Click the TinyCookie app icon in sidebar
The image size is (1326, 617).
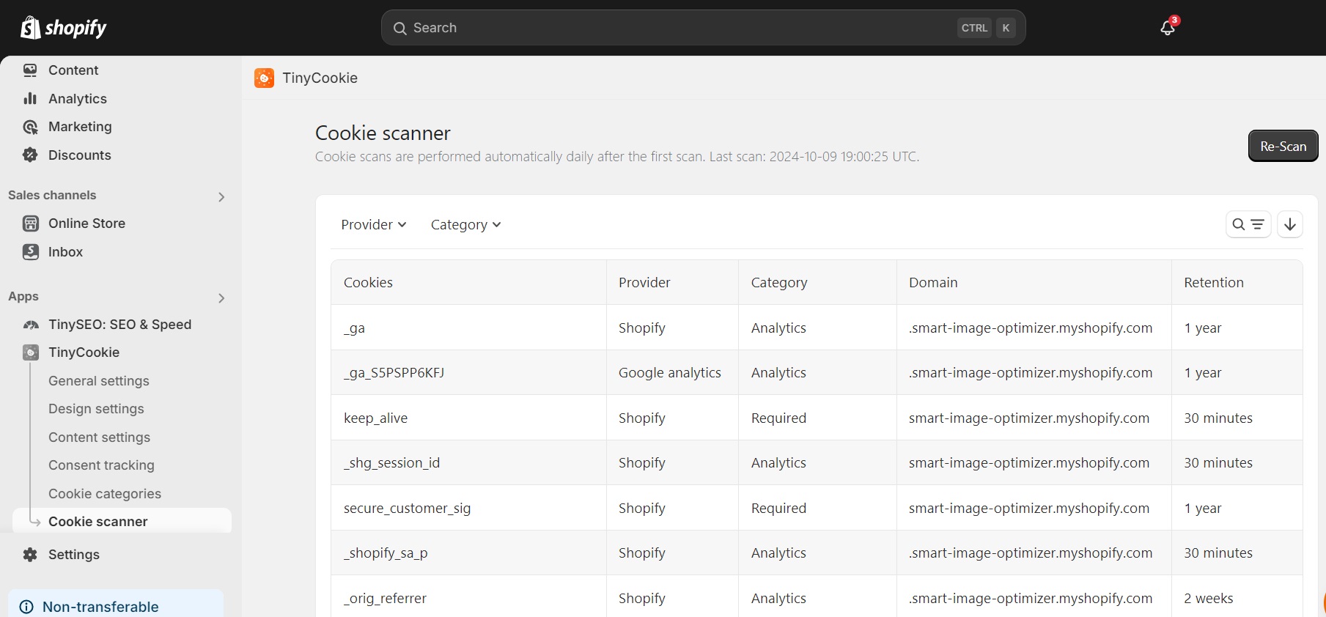pos(30,352)
